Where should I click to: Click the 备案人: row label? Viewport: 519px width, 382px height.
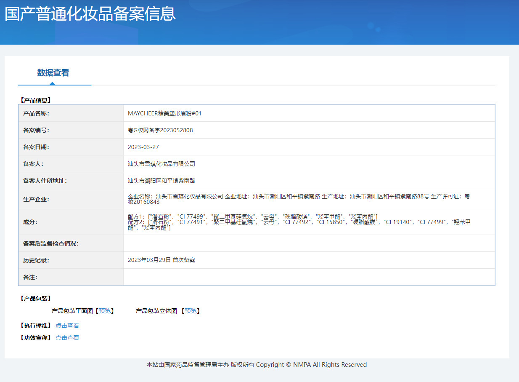click(x=33, y=164)
